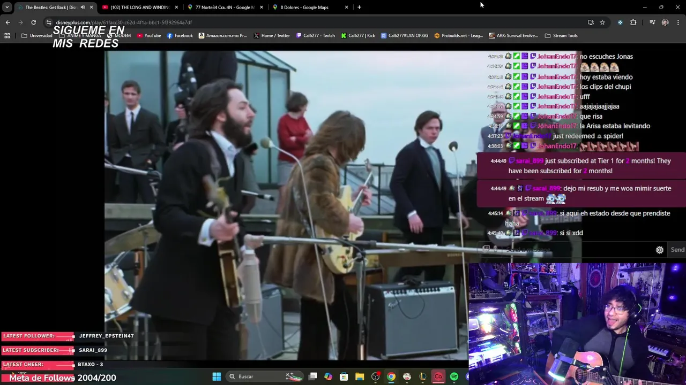Viewport: 686px width, 385px height.
Task: Open the Home / Twitter bookmark
Action: (272, 36)
